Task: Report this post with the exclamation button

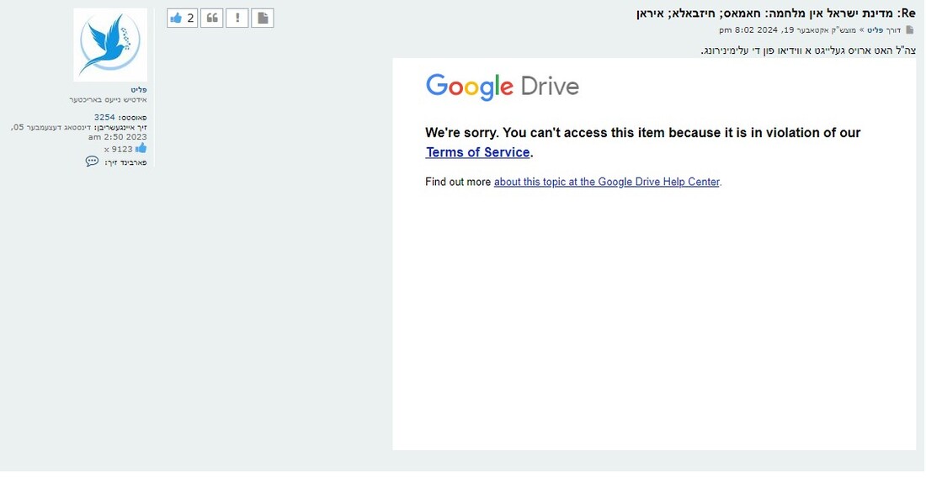Action: [x=237, y=19]
